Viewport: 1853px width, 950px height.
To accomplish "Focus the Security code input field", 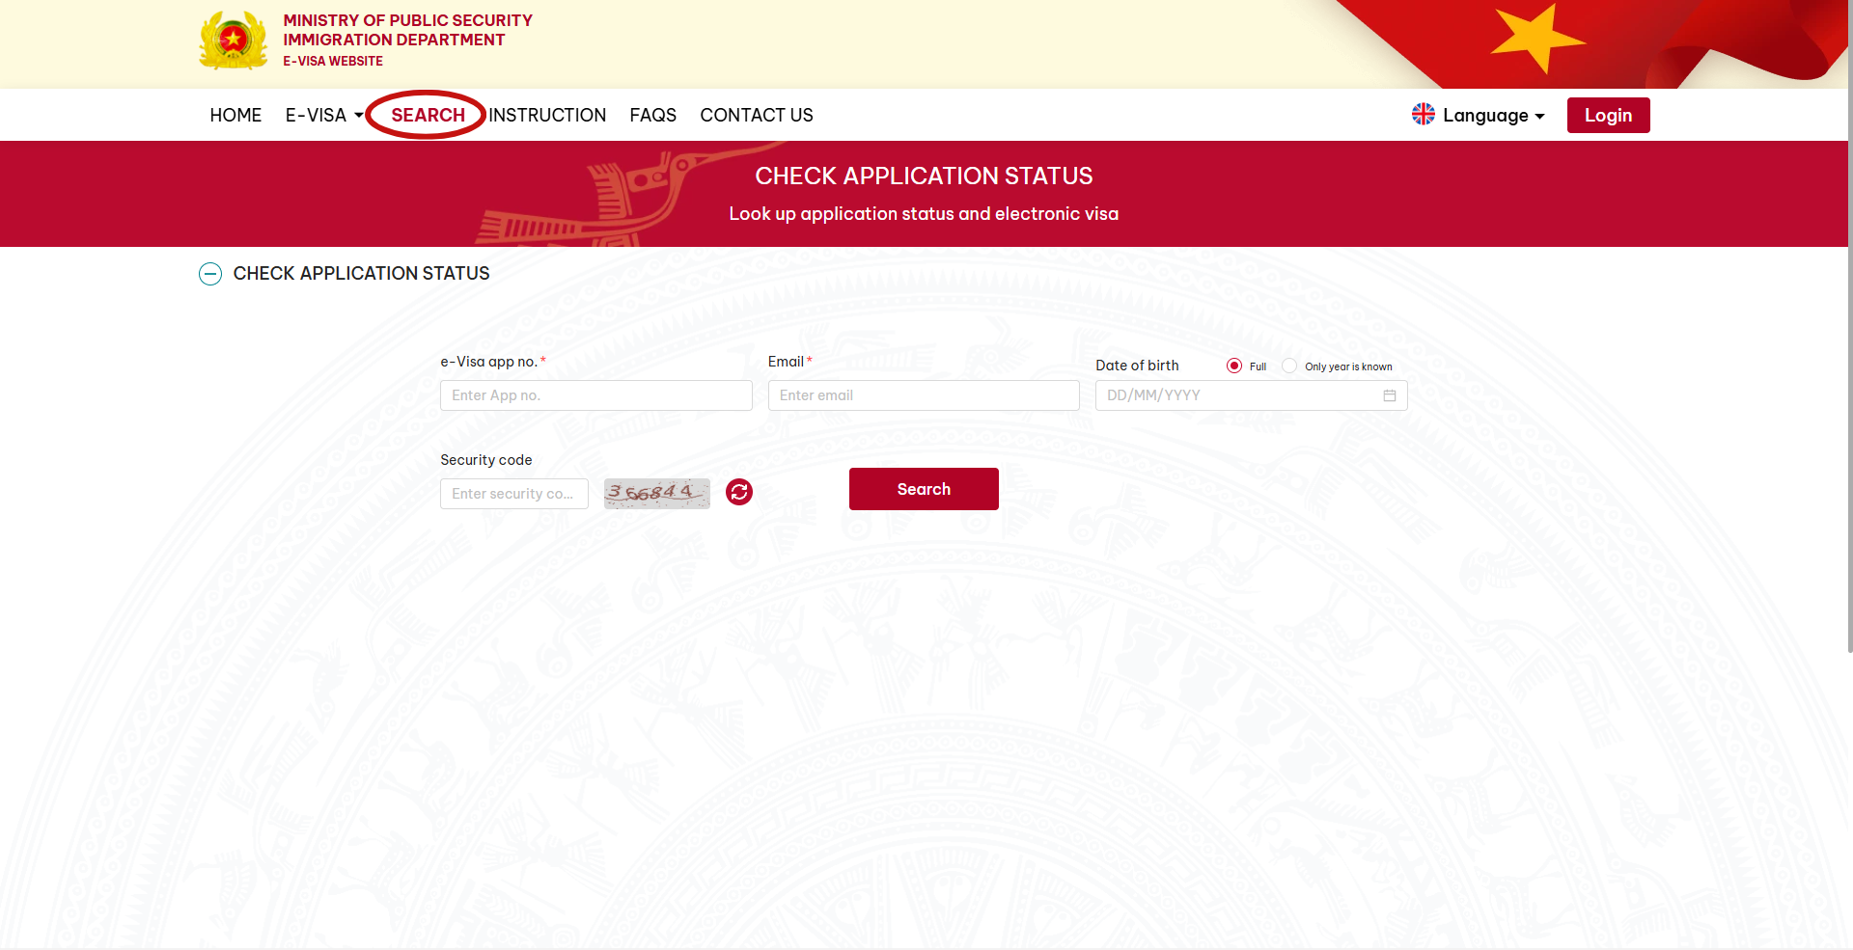I will (x=514, y=494).
